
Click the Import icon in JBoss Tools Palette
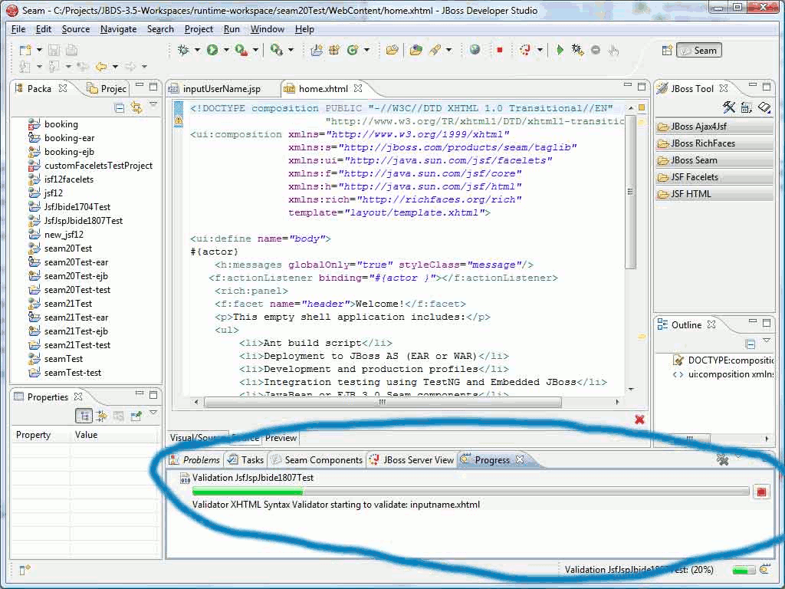(764, 107)
